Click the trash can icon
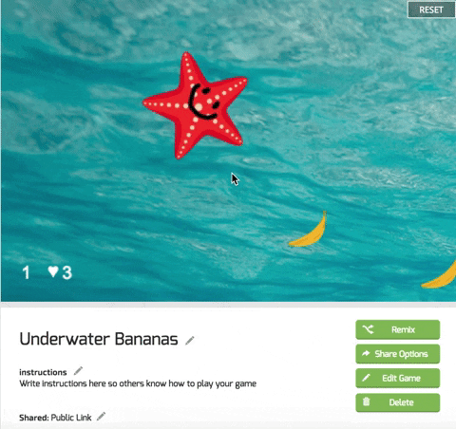Screen dimensions: 456x429 tap(366, 401)
